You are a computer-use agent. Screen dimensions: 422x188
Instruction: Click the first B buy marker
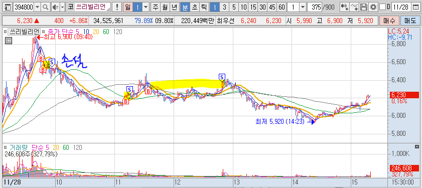coord(41,58)
